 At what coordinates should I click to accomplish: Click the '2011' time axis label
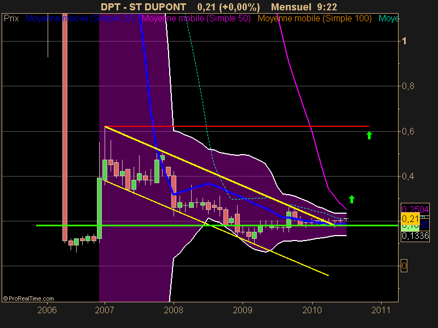[381, 310]
